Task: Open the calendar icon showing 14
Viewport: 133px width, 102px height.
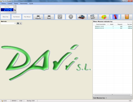Action: click(x=93, y=17)
